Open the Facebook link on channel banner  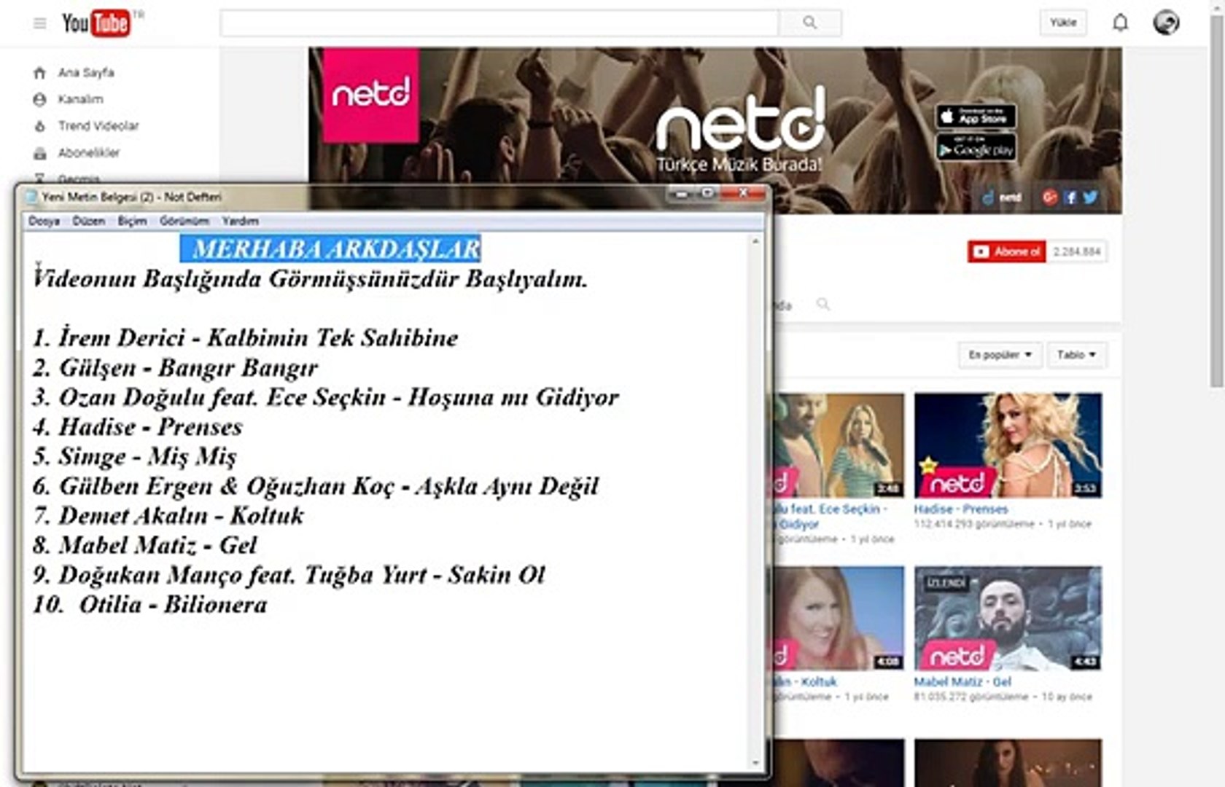pyautogui.click(x=1070, y=197)
